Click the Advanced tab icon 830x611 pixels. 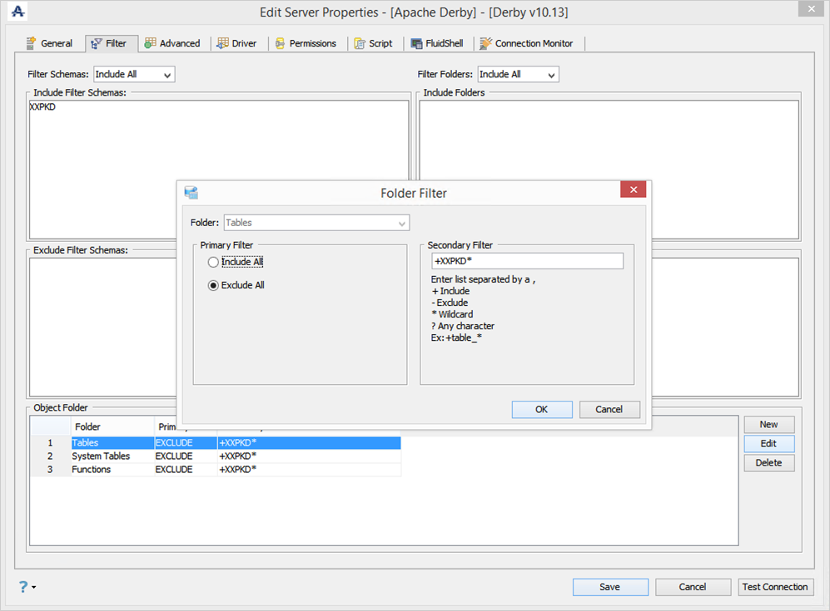coord(151,43)
